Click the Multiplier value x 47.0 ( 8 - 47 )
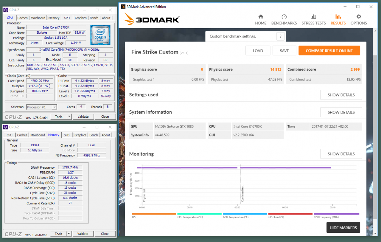 [40, 86]
